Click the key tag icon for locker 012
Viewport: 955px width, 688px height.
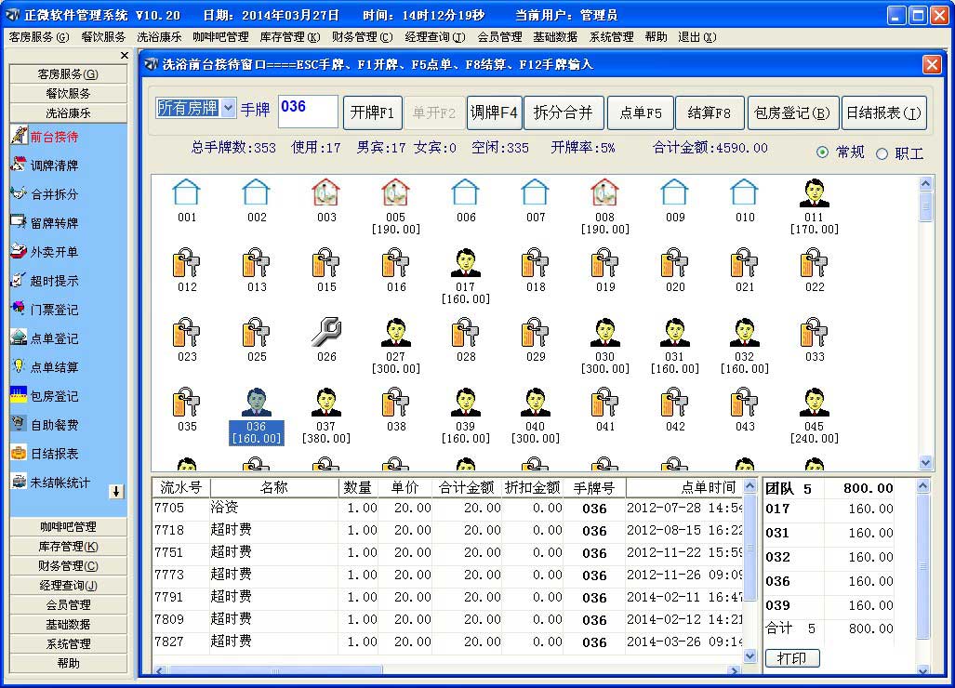(x=187, y=262)
